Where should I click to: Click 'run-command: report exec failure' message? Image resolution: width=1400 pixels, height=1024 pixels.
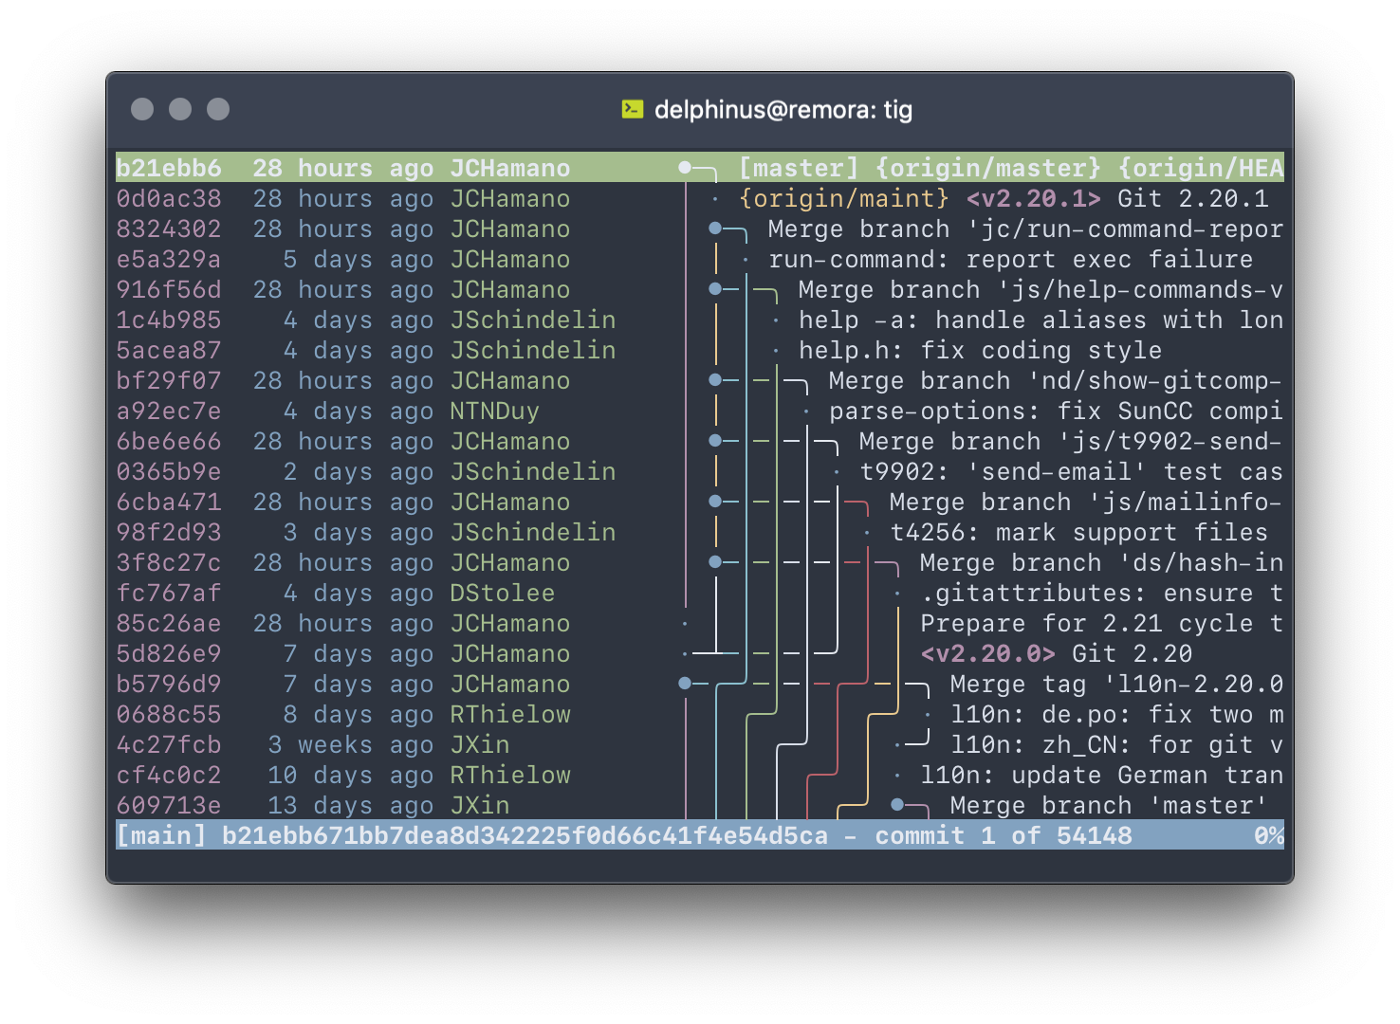point(1011,259)
